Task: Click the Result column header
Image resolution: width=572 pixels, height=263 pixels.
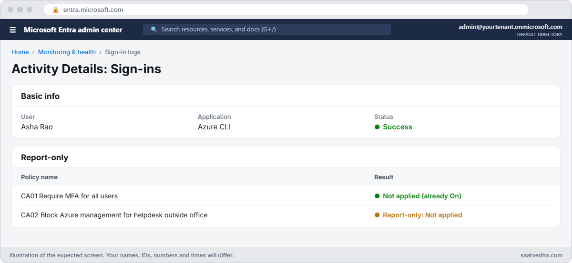Action: (x=384, y=177)
